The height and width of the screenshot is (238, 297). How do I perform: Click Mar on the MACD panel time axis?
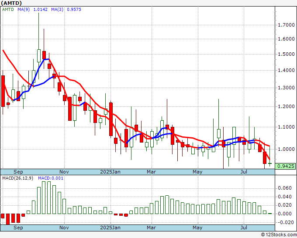coord(152,228)
